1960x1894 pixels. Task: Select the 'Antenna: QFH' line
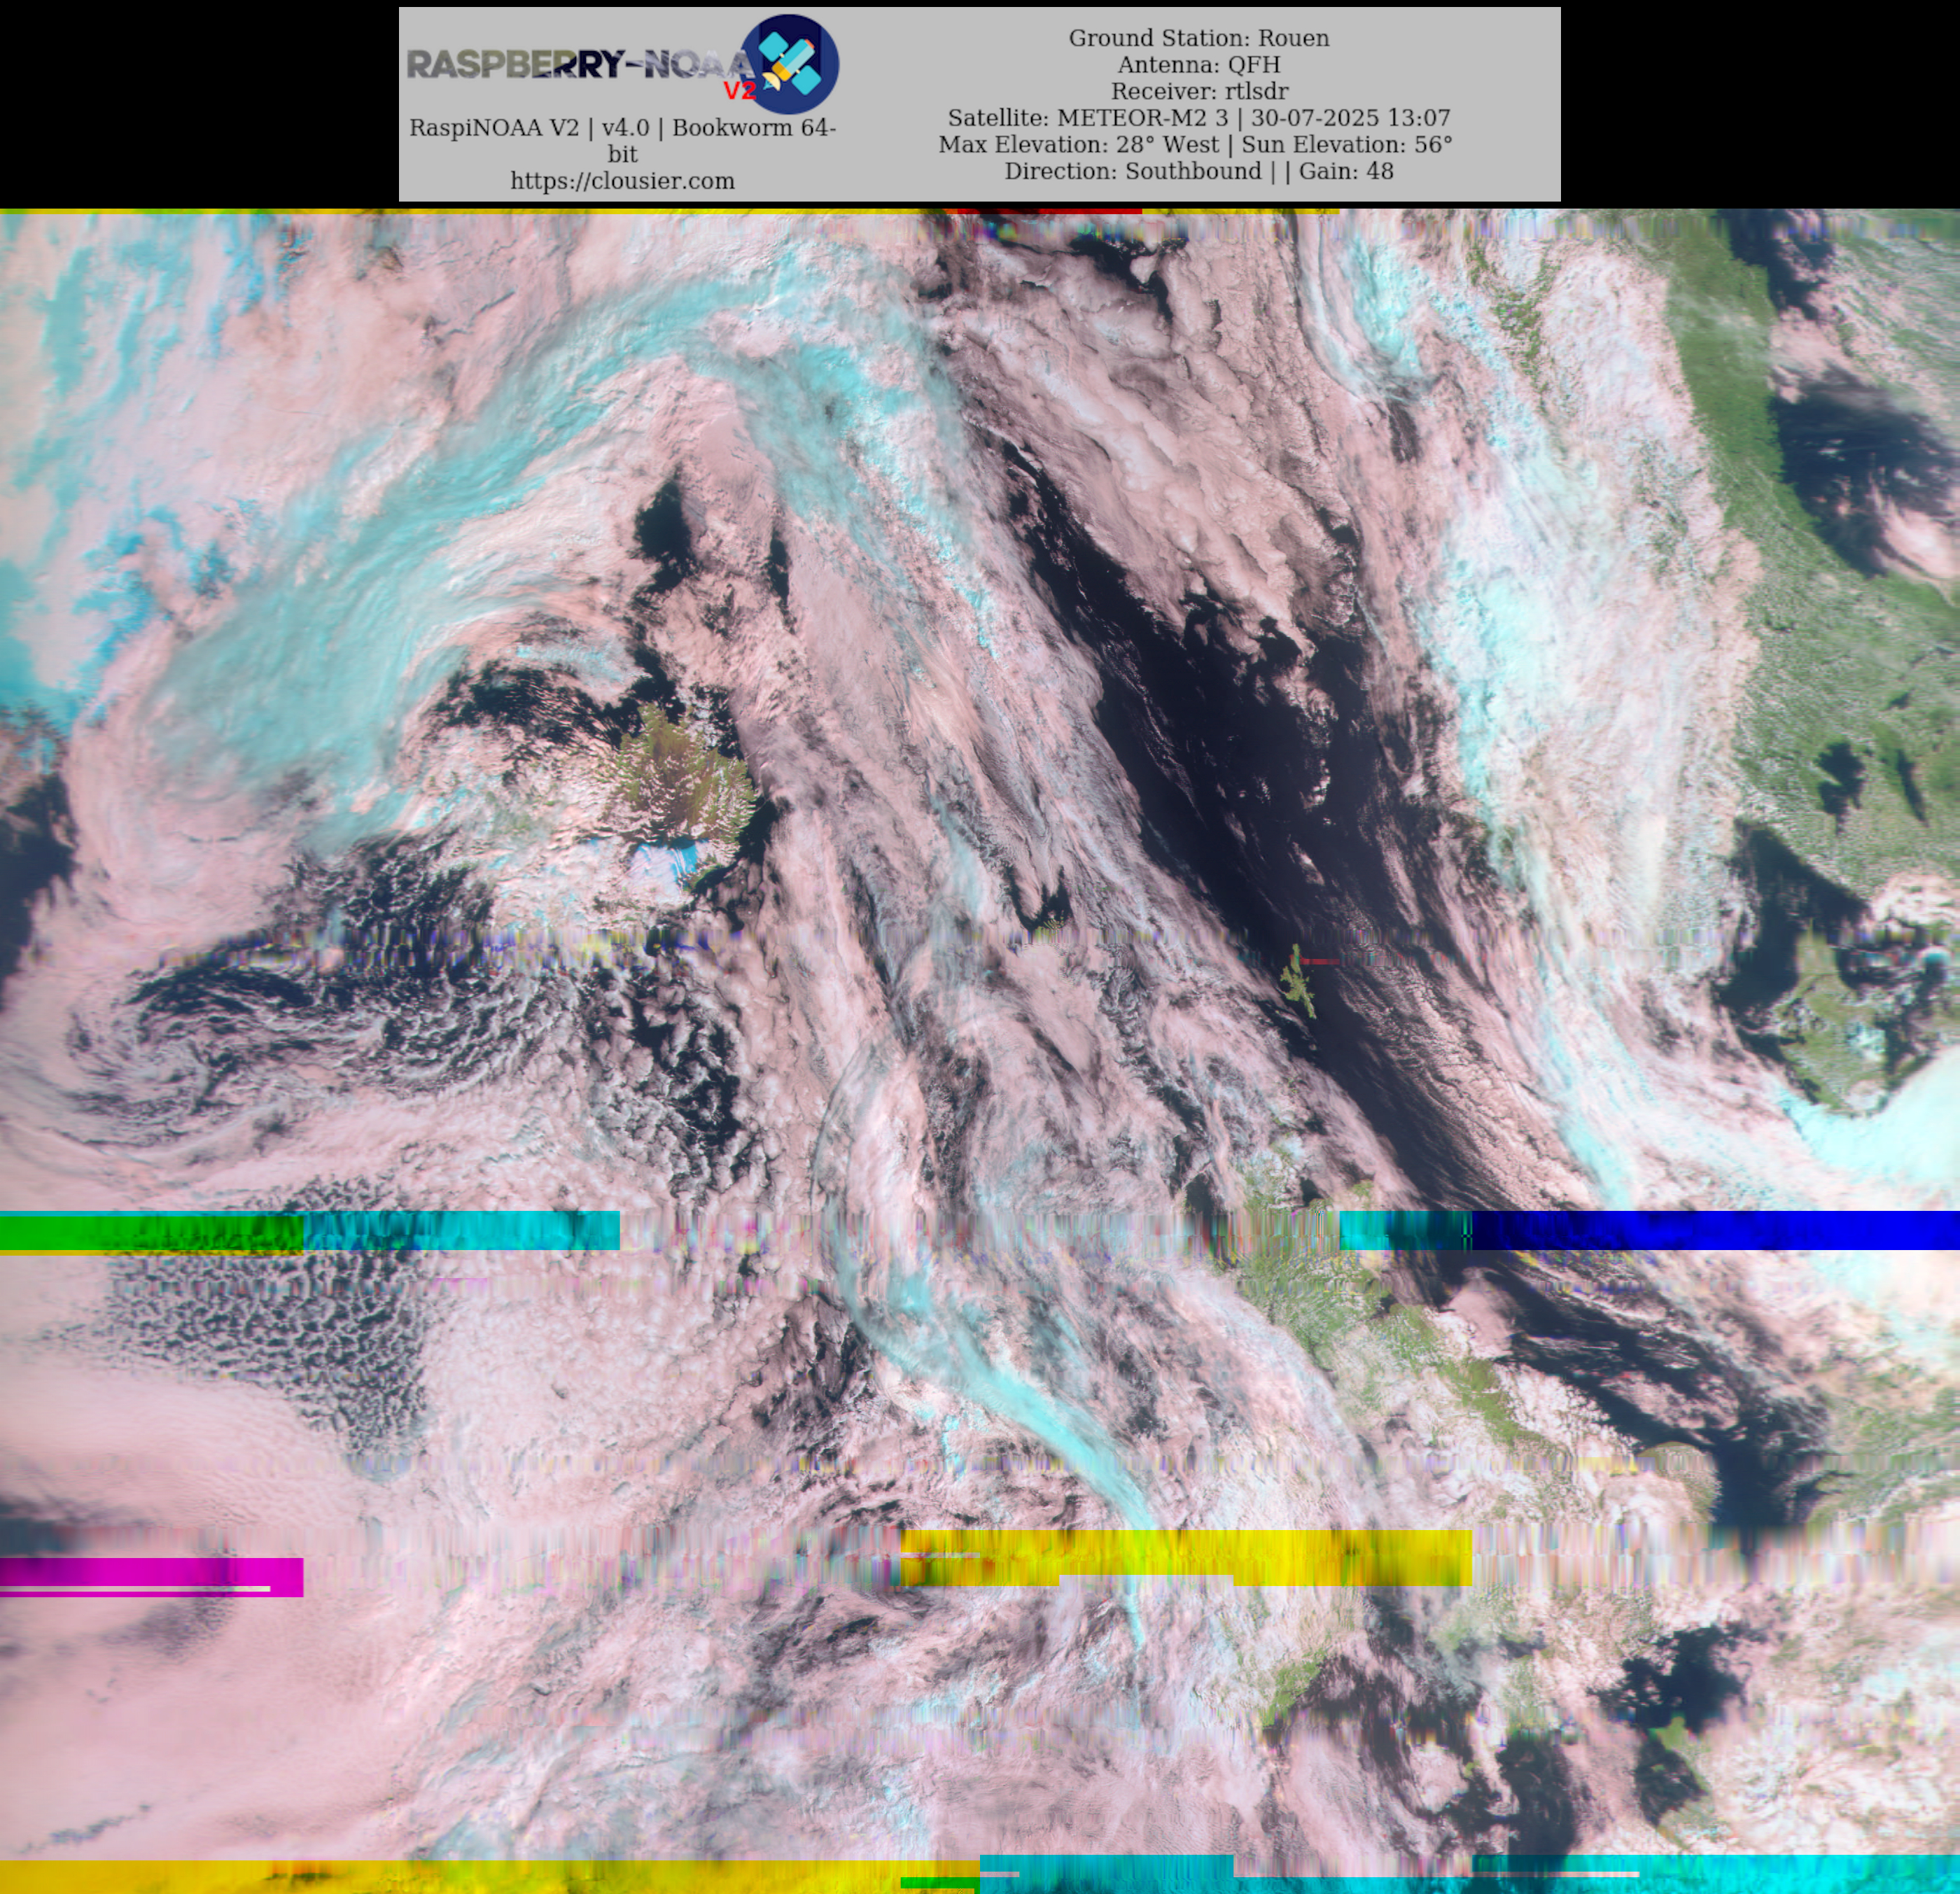(1199, 65)
